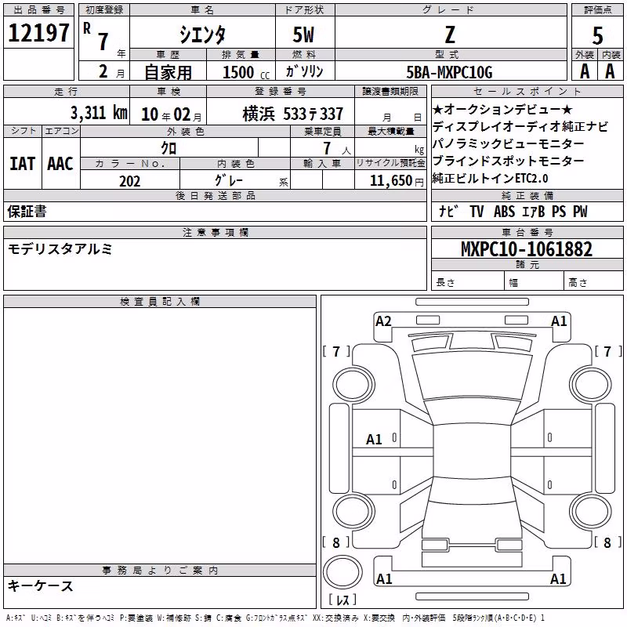Screen dimensions: 627x627
Task: Select recycle deposit 11,650円
Action: (x=397, y=181)
